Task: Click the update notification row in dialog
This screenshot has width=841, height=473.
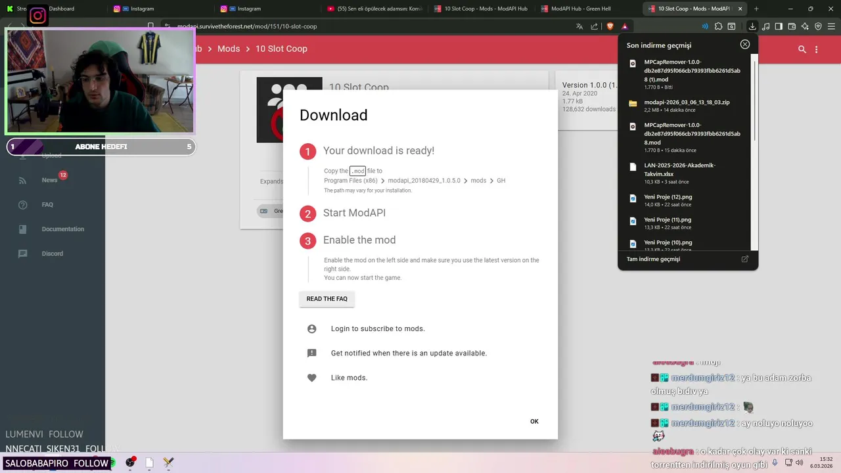Action: point(420,353)
